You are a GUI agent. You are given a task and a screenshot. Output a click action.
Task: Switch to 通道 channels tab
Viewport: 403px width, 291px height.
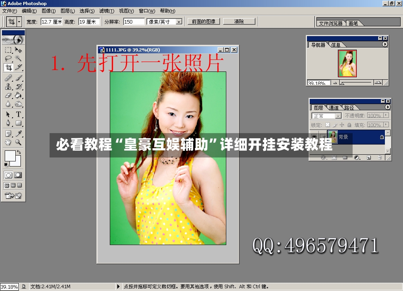point(334,108)
